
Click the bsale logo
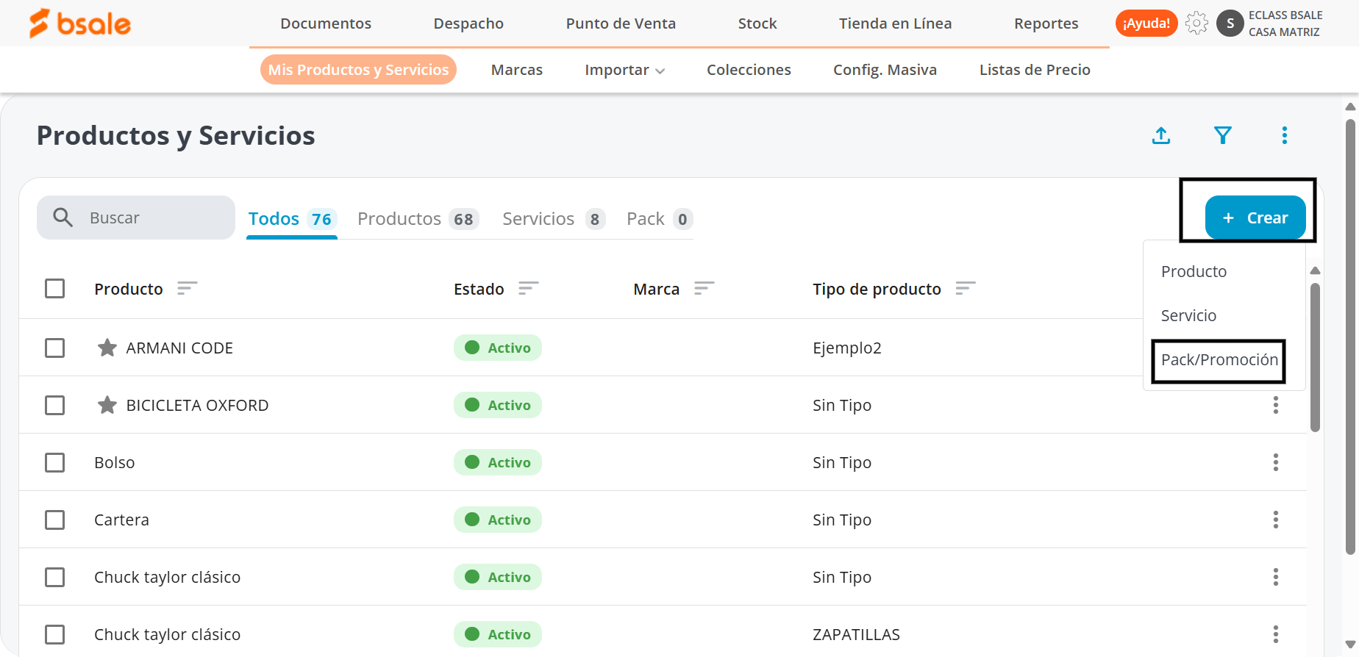(x=79, y=24)
